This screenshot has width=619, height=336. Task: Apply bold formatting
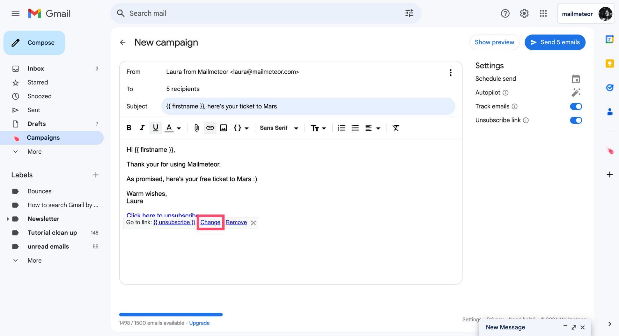point(129,128)
